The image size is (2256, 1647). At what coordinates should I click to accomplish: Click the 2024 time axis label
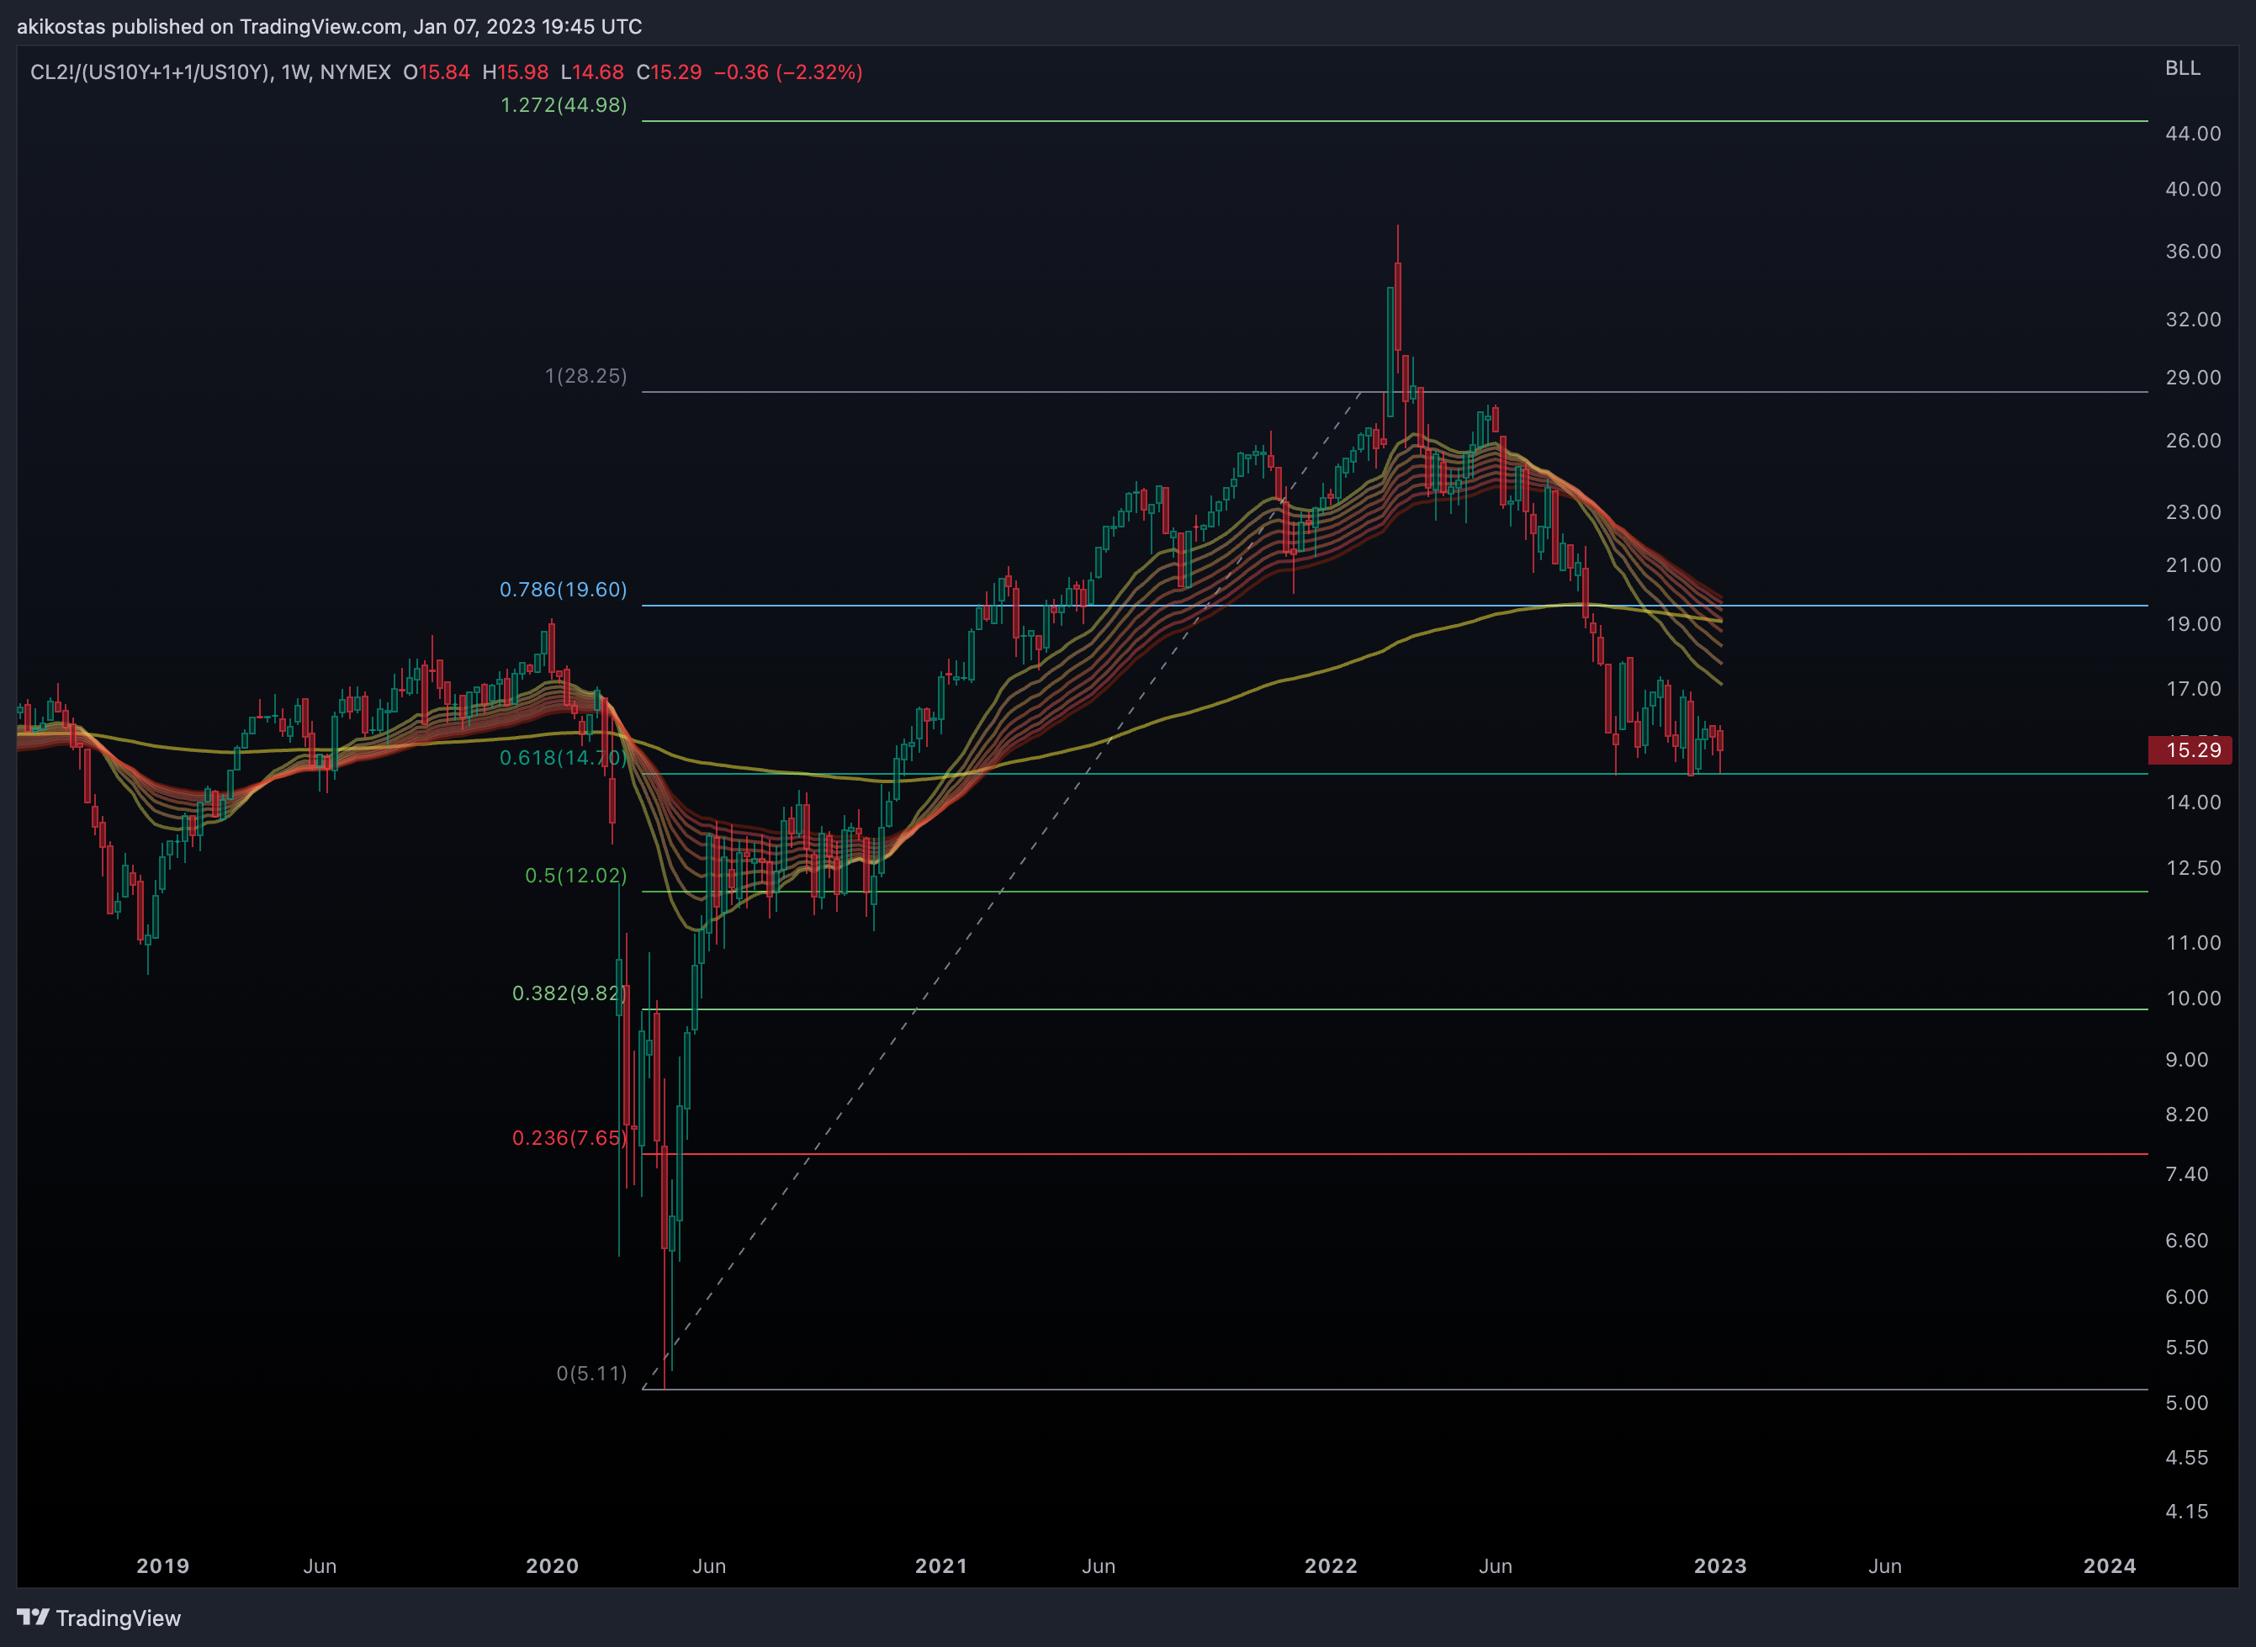(x=2110, y=1566)
